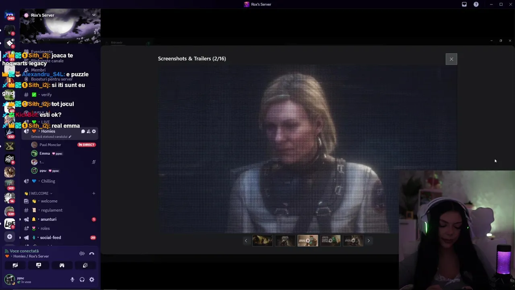
Task: Toggle camera in voice panel
Action: click(x=15, y=265)
